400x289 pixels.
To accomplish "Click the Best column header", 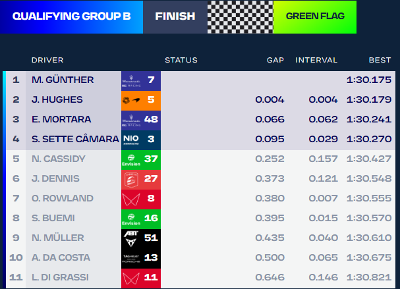I will (x=380, y=60).
